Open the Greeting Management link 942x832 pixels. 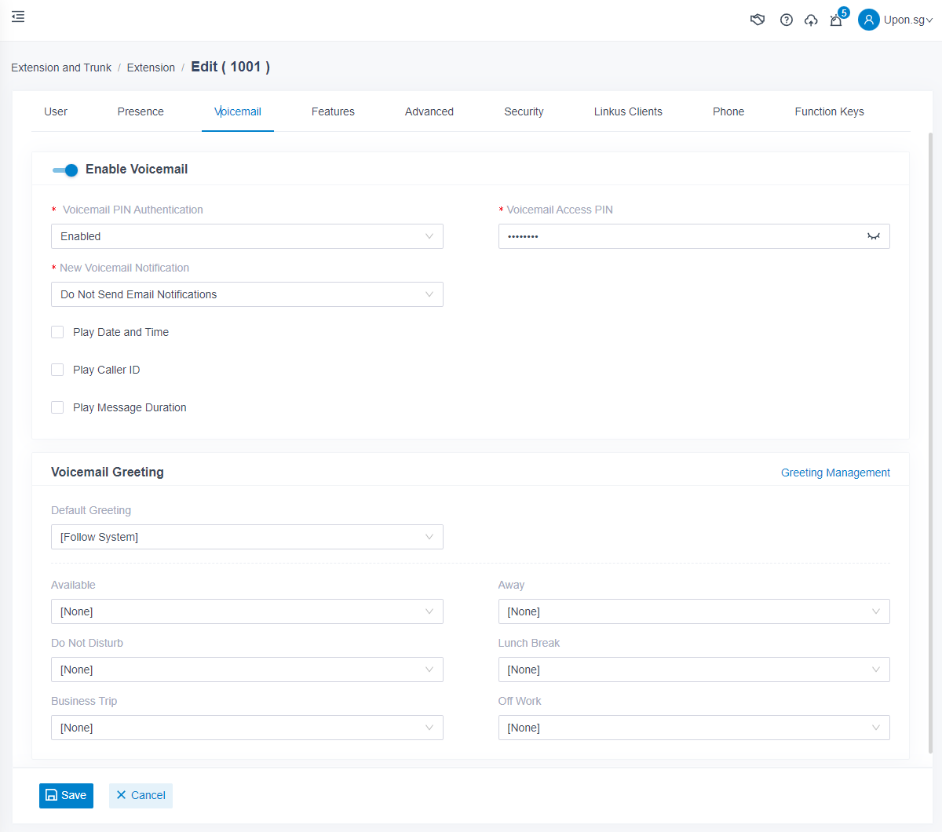[x=835, y=473]
